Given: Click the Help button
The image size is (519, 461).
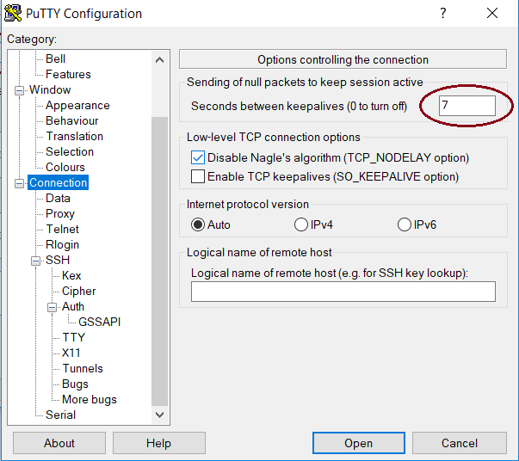Looking at the screenshot, I should 159,443.
